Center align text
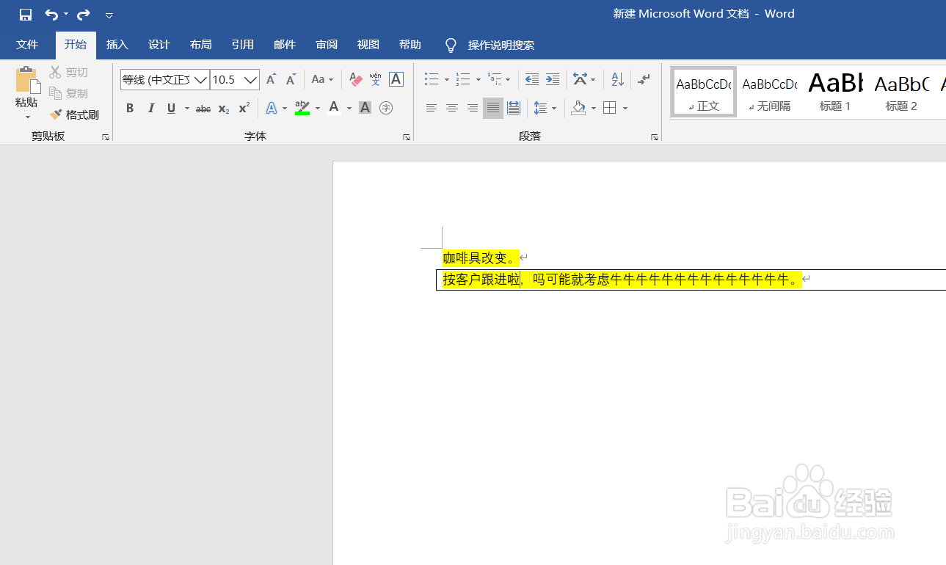The height and width of the screenshot is (565, 946). tap(452, 109)
